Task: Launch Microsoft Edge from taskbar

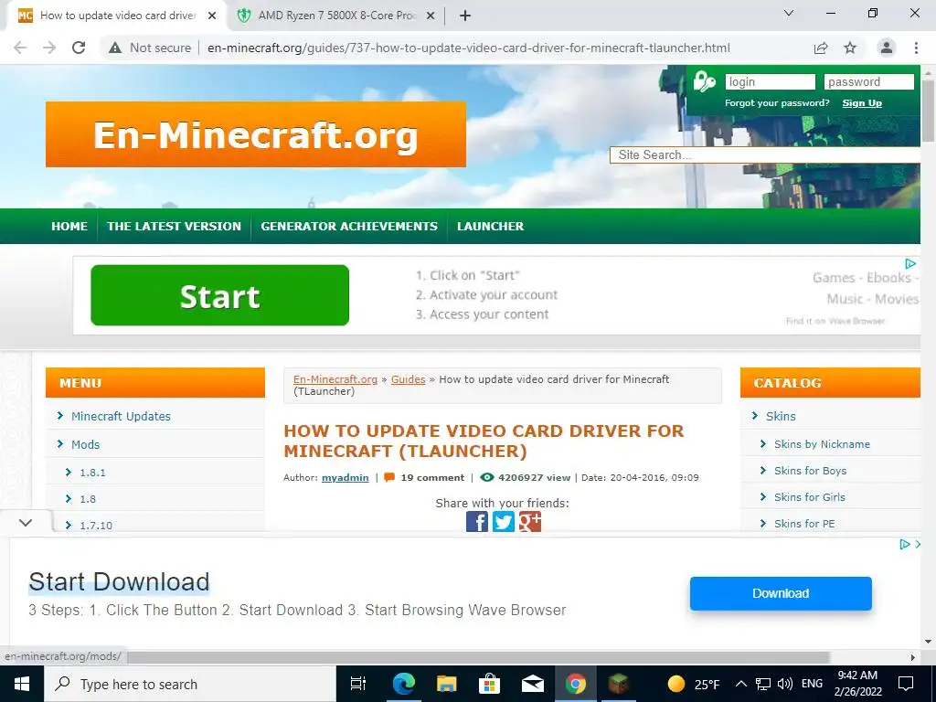Action: (403, 684)
